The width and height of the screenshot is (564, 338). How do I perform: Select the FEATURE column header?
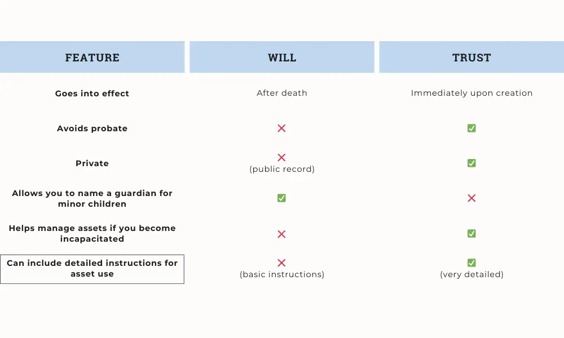pos(92,57)
